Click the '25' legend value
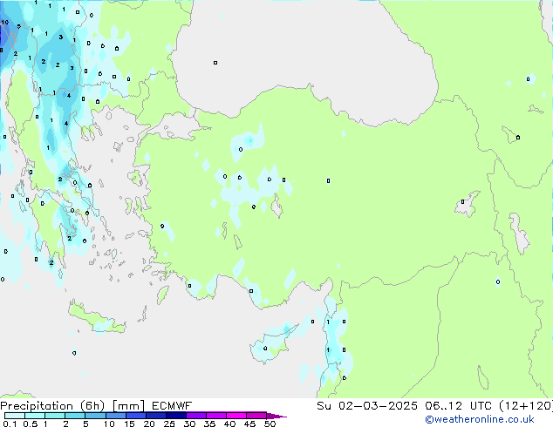The width and height of the screenshot is (553, 427). point(169,424)
